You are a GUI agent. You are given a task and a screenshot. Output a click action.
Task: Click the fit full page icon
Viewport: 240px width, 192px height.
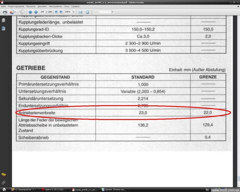[x=87, y=12]
